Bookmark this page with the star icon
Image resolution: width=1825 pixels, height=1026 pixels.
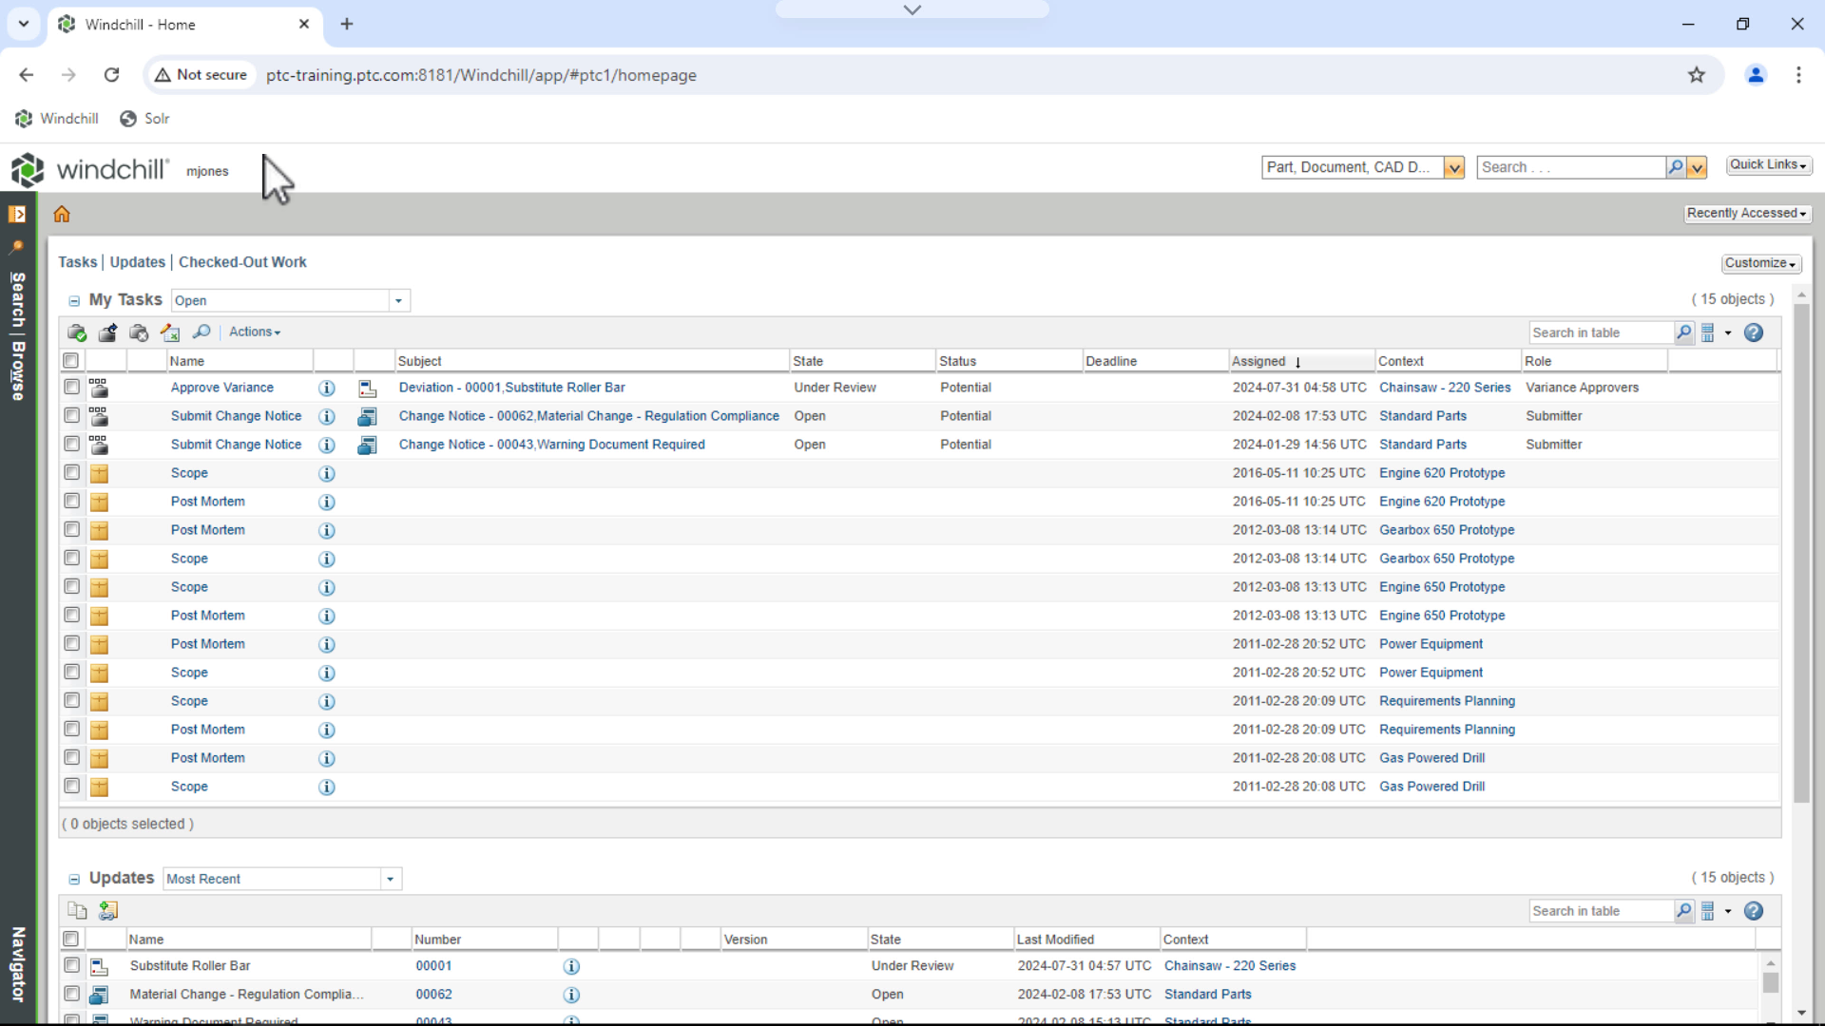1697,75
